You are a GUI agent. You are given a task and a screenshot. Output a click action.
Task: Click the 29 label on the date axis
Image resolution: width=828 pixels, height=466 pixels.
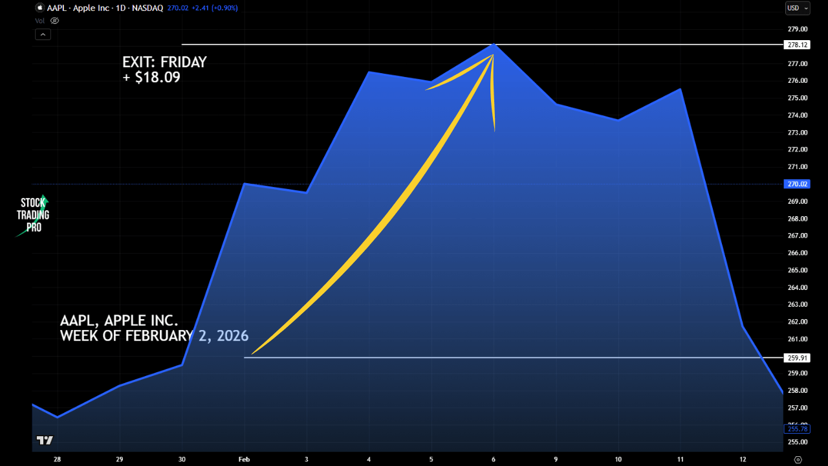(x=119, y=459)
